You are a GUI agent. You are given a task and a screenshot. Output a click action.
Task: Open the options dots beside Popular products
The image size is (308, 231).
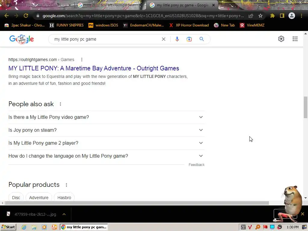(66, 185)
